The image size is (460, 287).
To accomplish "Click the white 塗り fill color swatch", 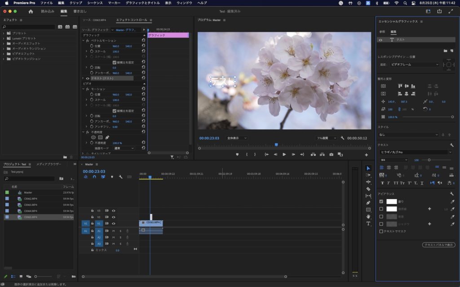I will [392, 201].
